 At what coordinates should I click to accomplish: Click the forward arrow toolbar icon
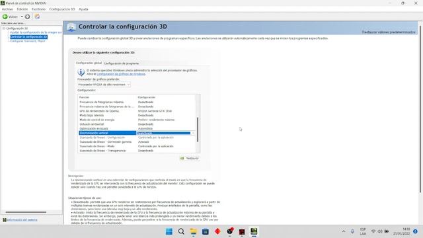click(27, 17)
